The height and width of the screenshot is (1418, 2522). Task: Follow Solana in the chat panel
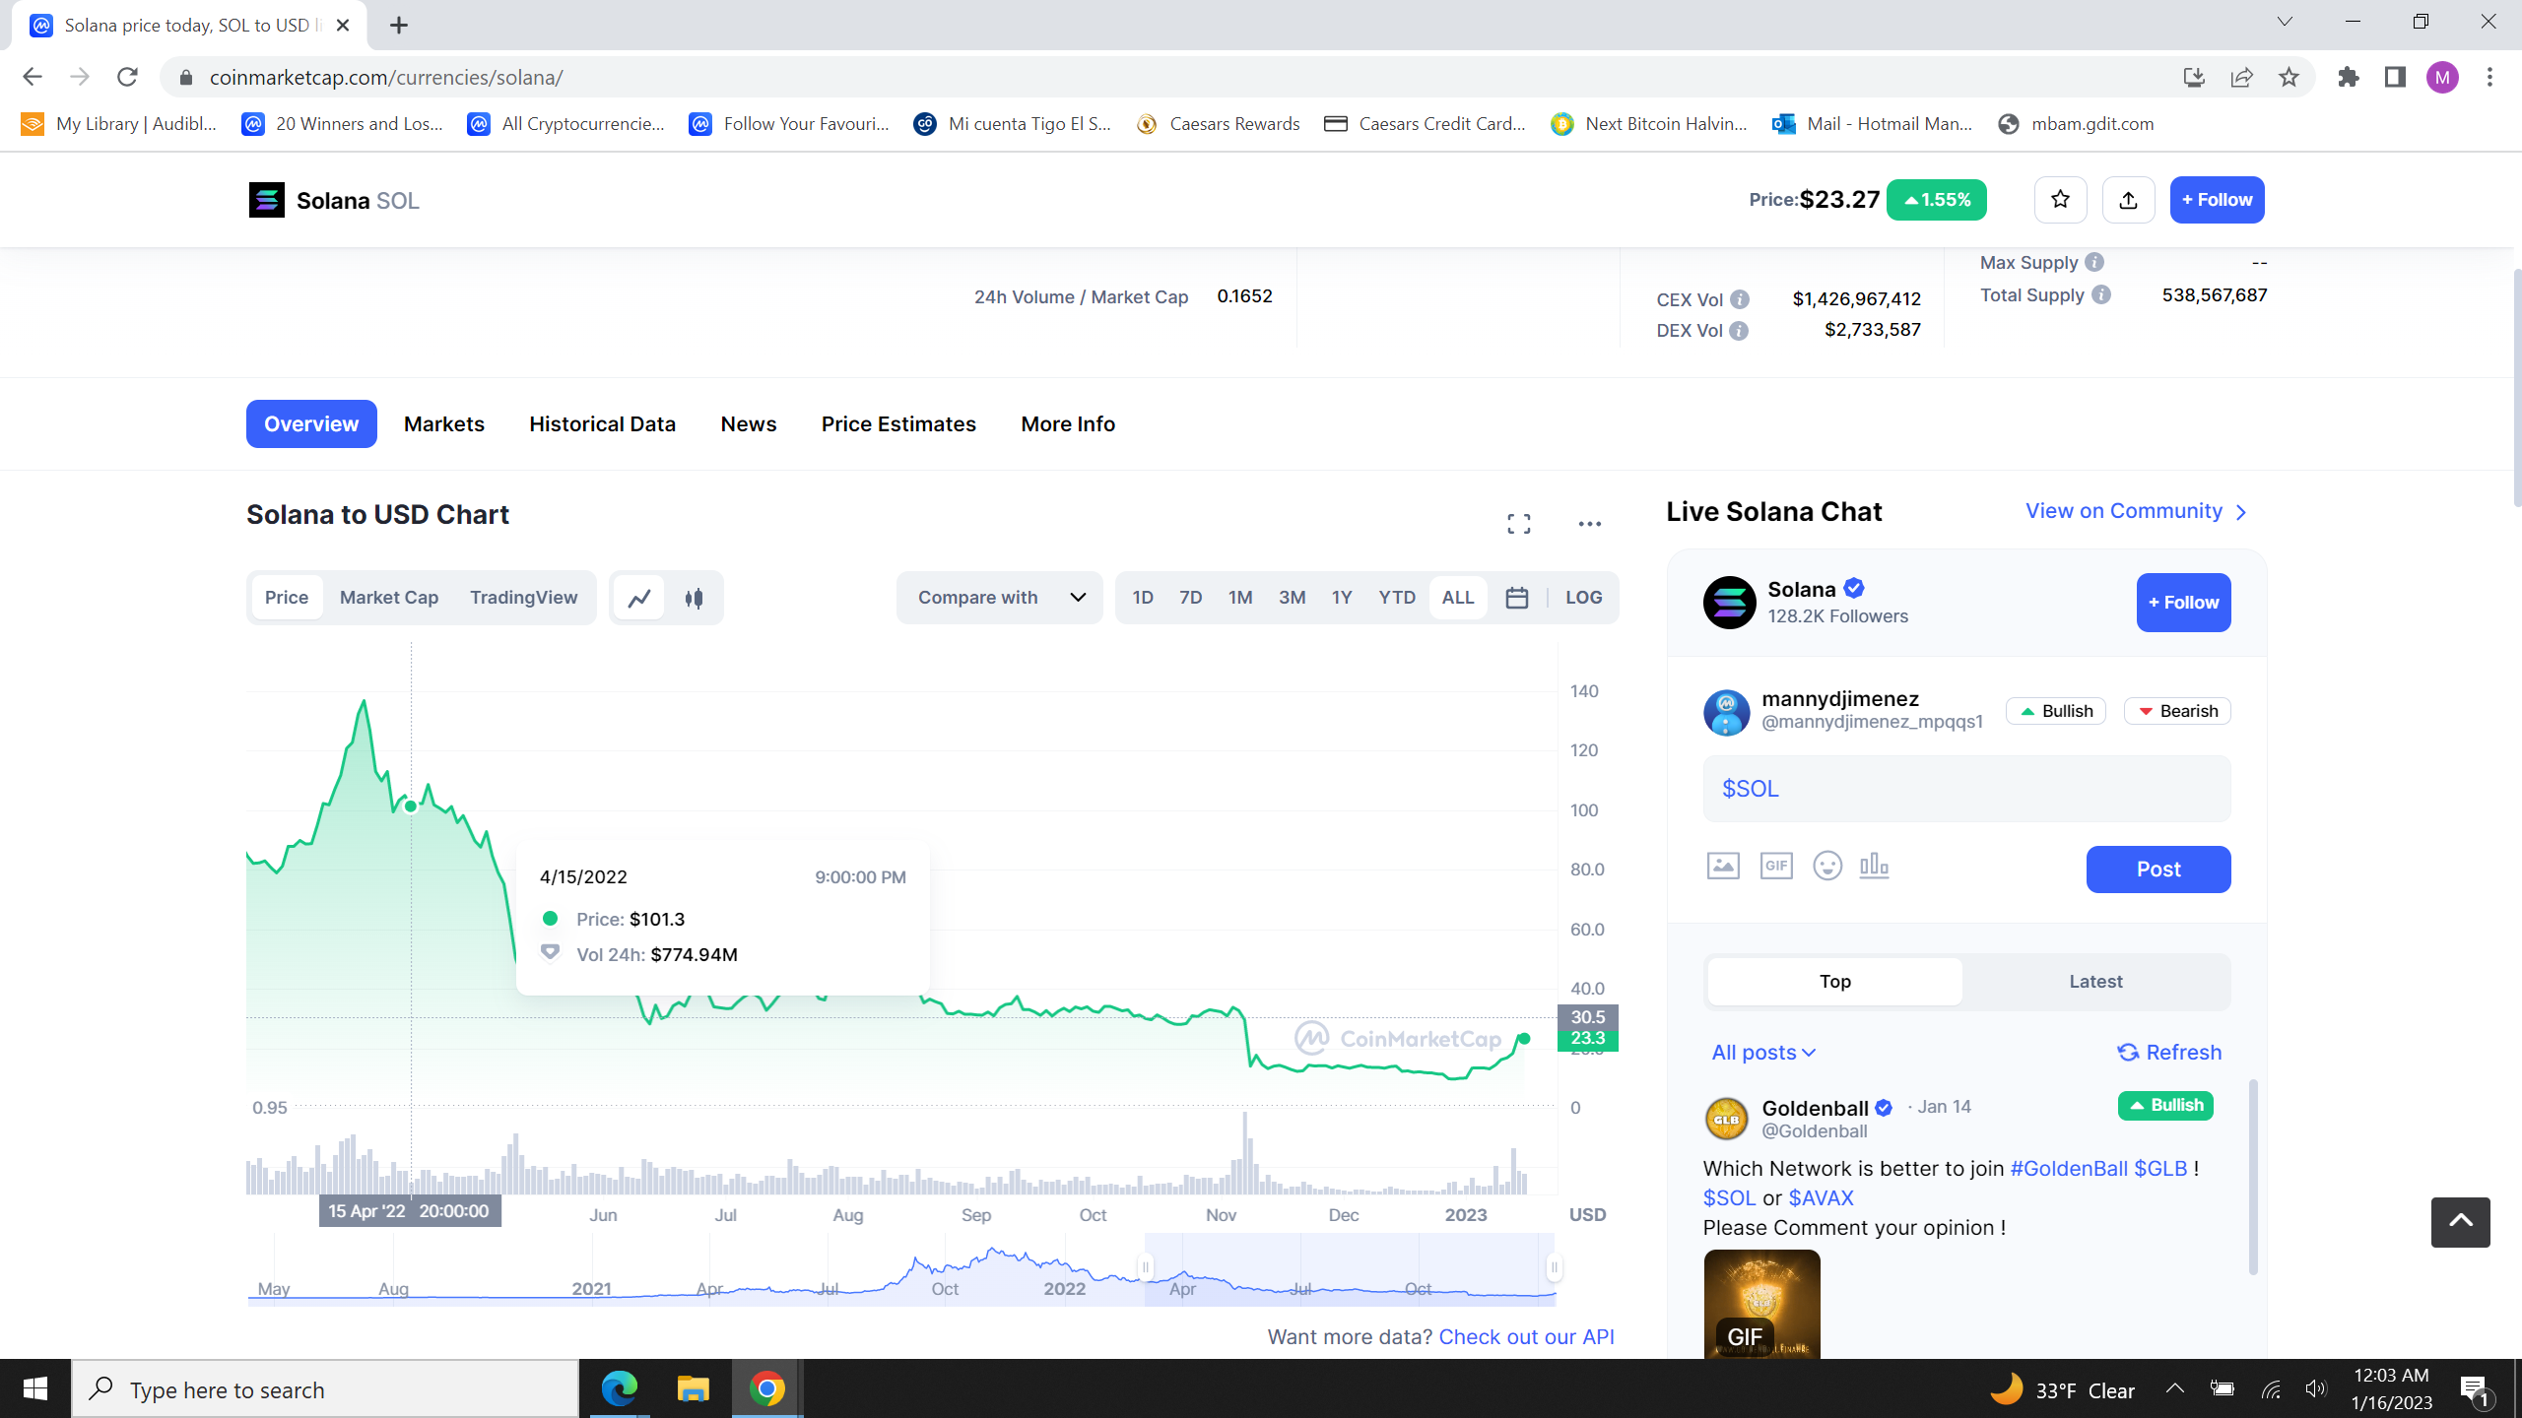click(x=2183, y=603)
